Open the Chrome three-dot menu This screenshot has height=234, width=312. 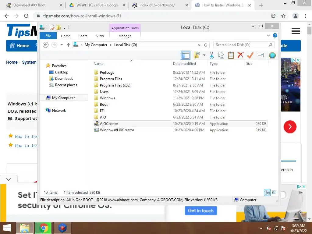tap(305, 16)
